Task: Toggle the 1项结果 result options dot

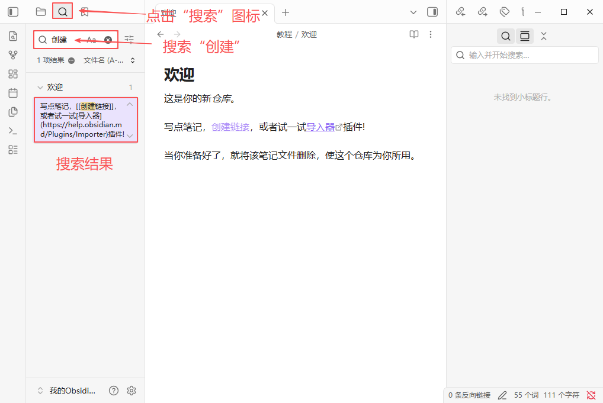Action: (71, 60)
